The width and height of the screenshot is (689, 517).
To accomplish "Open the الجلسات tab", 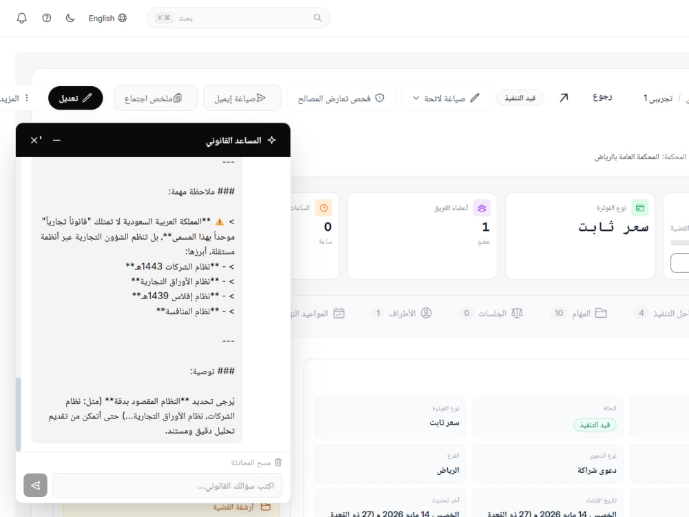I will click(x=491, y=314).
